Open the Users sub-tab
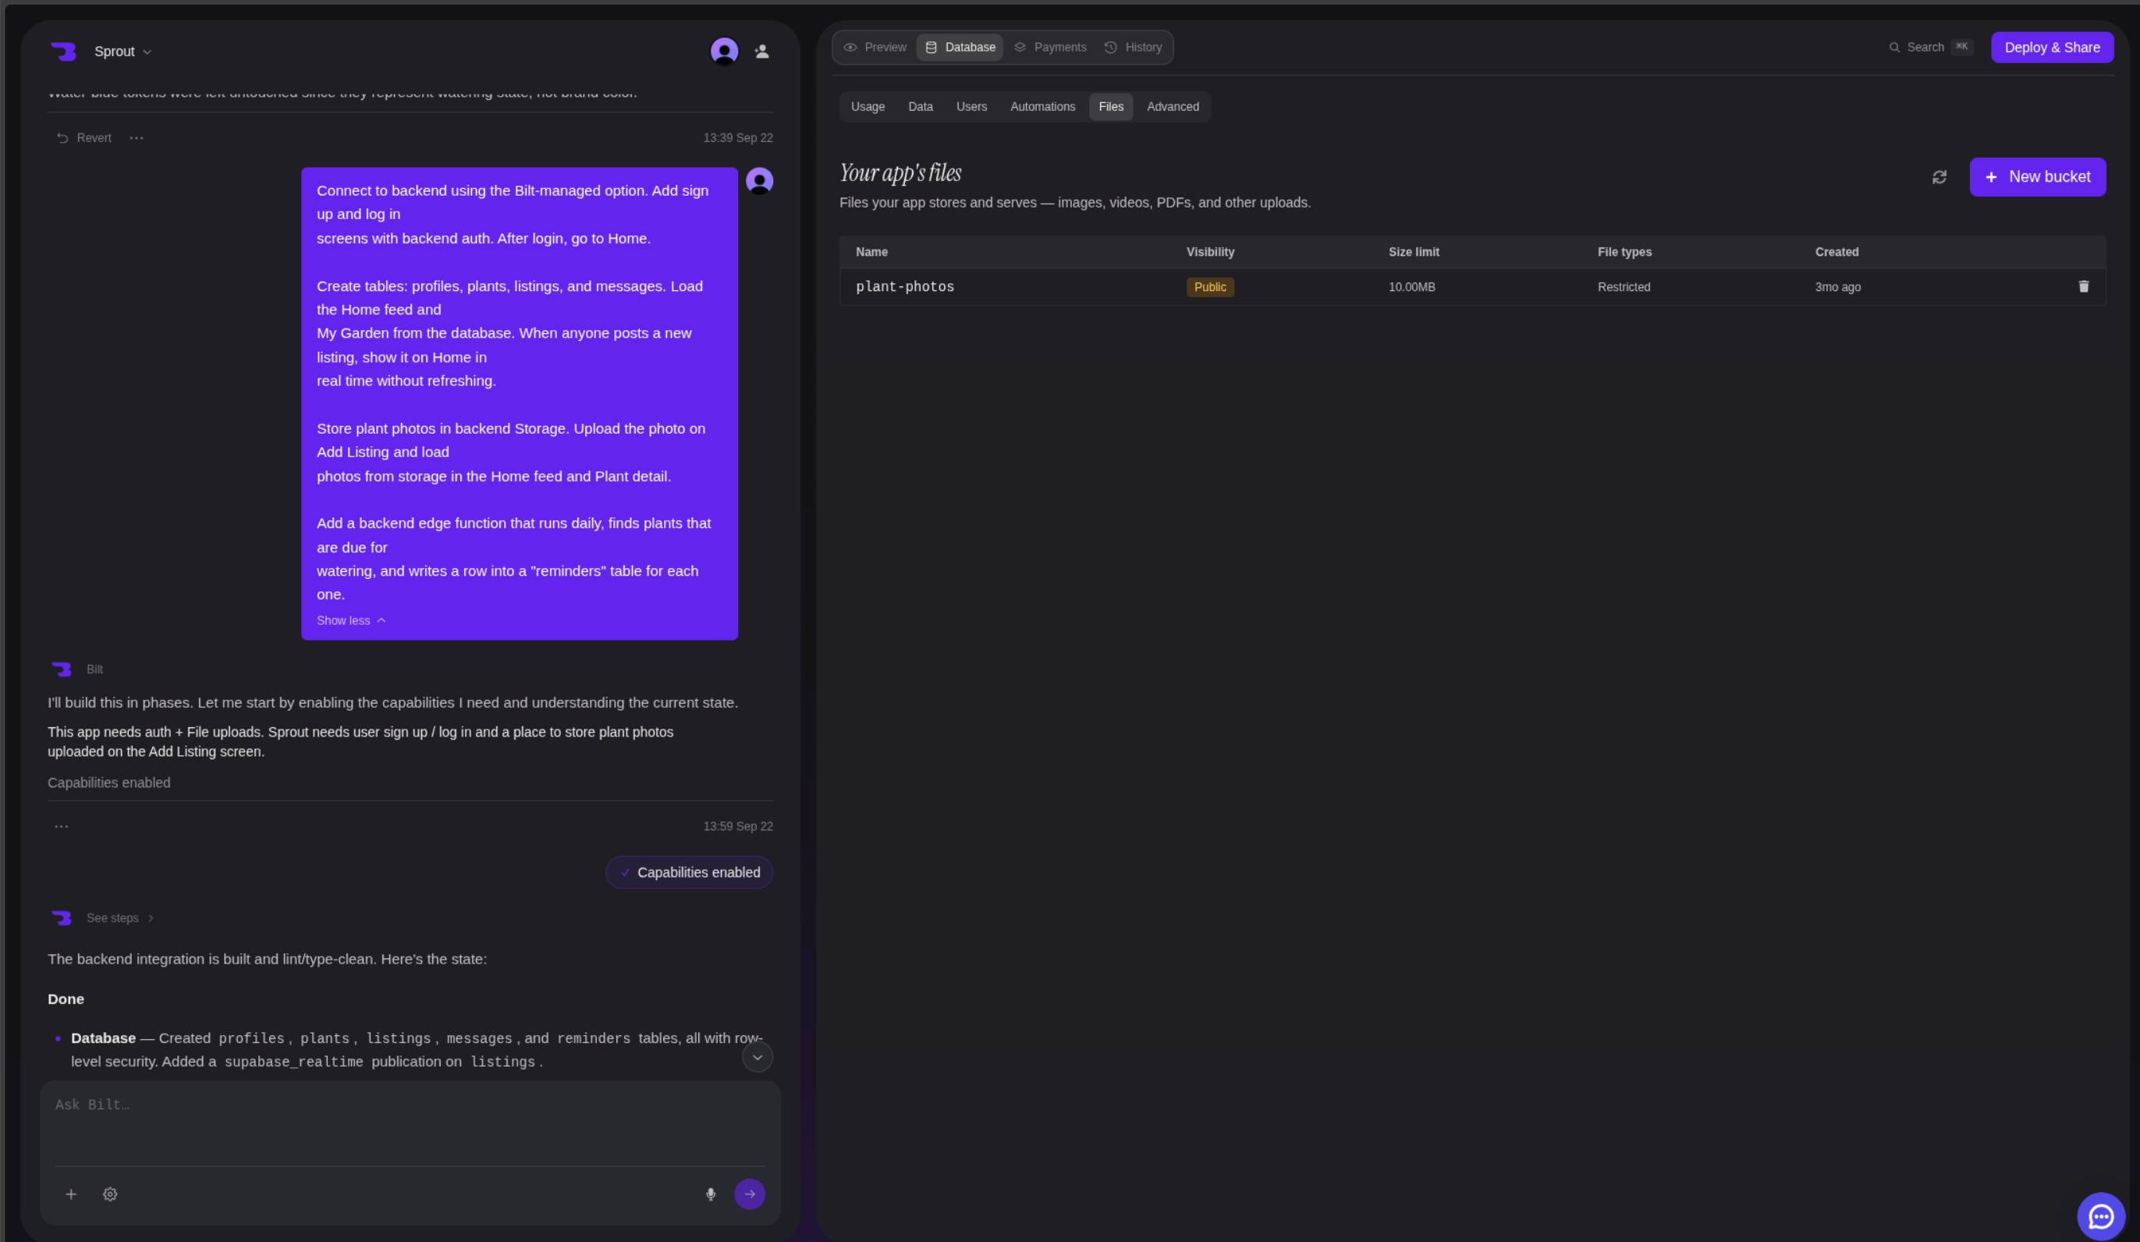2140x1242 pixels. 971,107
